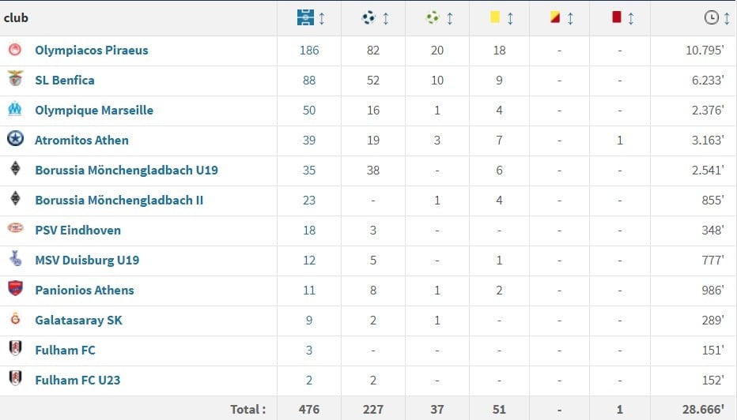This screenshot has width=737, height=420.
Task: Click the Olympiacos Piraeus club crest
Action: [x=15, y=49]
